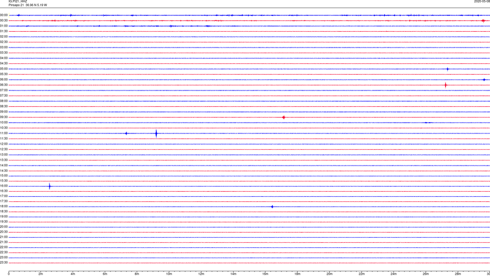Select the 06:00 trace time label
This screenshot has width=490, height=276.
coord(4,80)
